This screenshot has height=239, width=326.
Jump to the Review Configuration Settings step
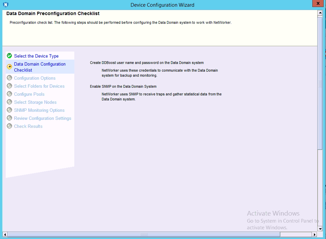pyautogui.click(x=43, y=118)
